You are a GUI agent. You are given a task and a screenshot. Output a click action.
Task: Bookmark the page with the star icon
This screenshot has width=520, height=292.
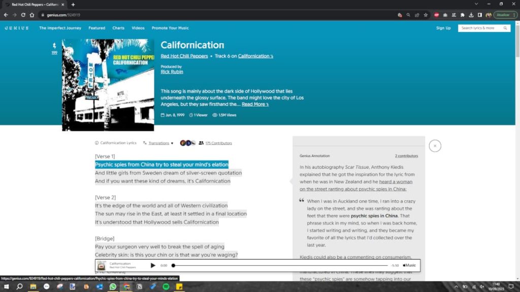point(426,15)
